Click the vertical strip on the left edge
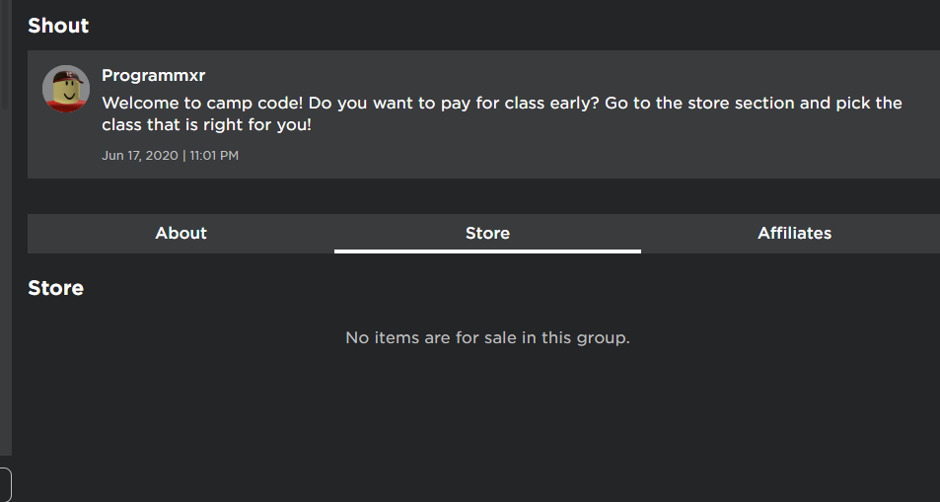940x502 pixels. click(x=5, y=247)
